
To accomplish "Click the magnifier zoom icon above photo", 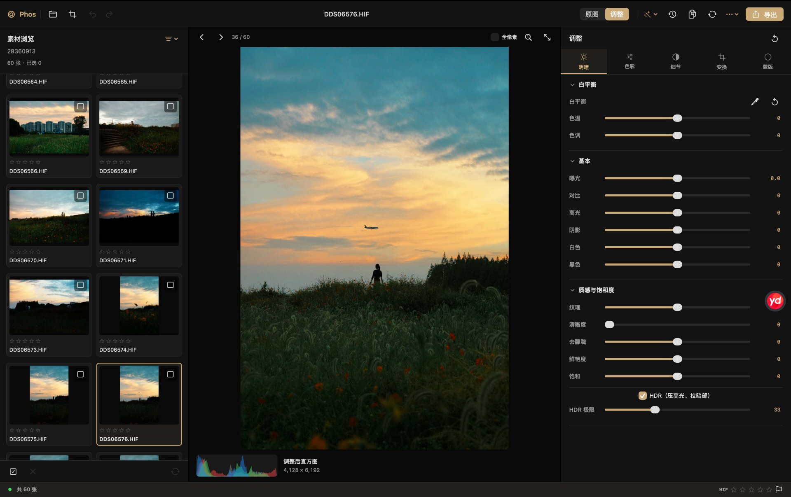I will [528, 37].
